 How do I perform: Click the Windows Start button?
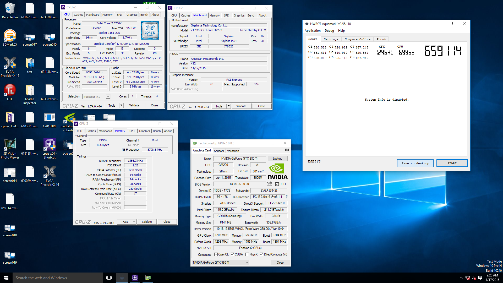coord(6,278)
